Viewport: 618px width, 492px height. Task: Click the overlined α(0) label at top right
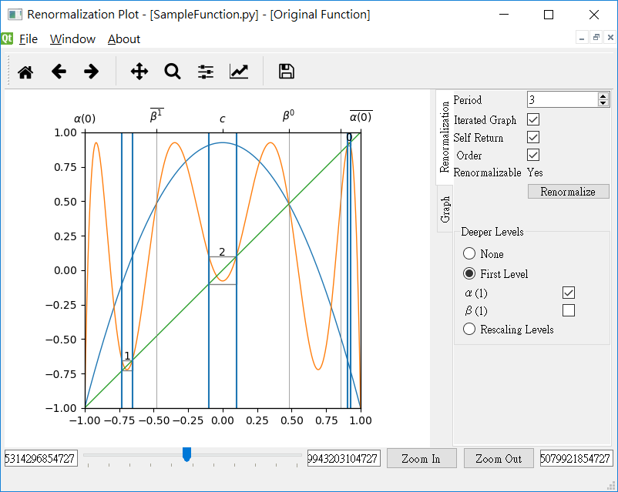tap(361, 116)
